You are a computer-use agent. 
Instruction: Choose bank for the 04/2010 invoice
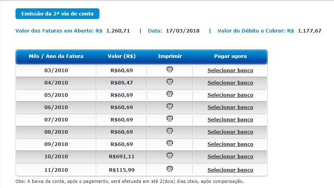tap(230, 83)
